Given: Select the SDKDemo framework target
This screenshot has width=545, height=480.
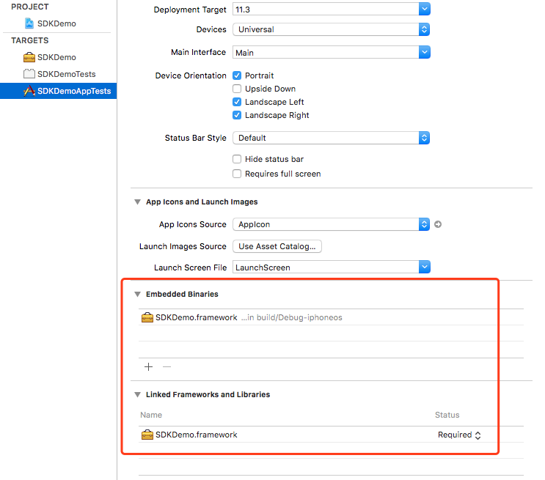Looking at the screenshot, I should (56, 57).
